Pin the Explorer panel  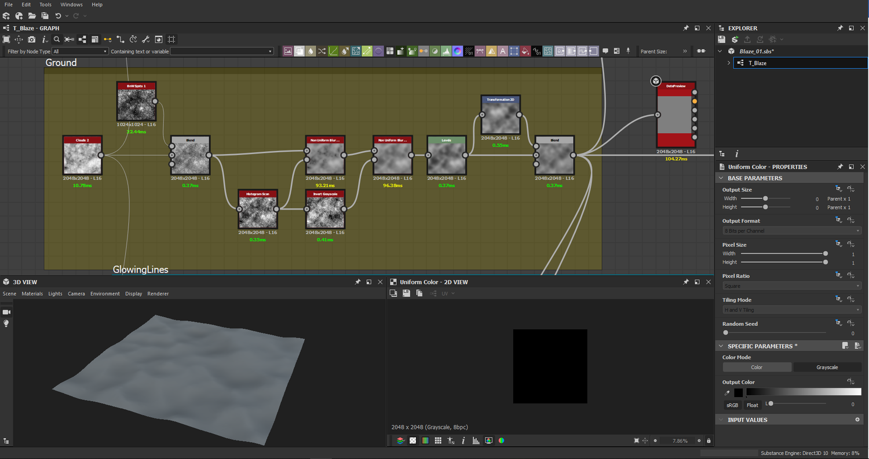tap(840, 28)
